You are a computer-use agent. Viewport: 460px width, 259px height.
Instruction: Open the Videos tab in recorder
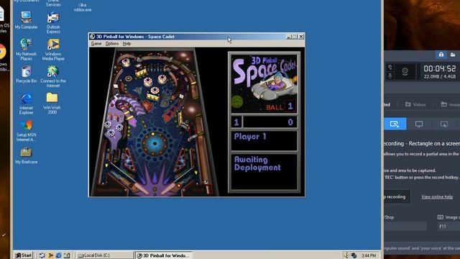click(x=415, y=104)
